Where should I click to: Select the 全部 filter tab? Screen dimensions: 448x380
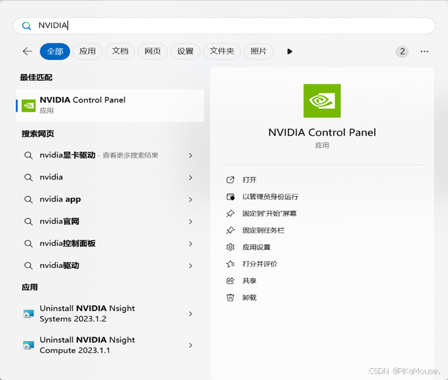(55, 51)
